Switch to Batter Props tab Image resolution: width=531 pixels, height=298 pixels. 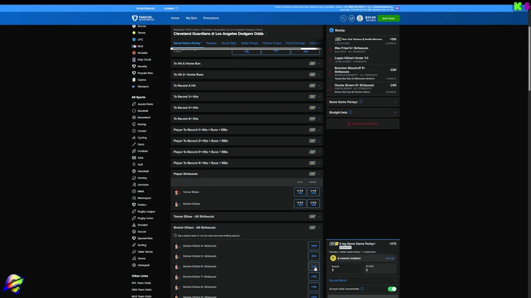(x=249, y=43)
